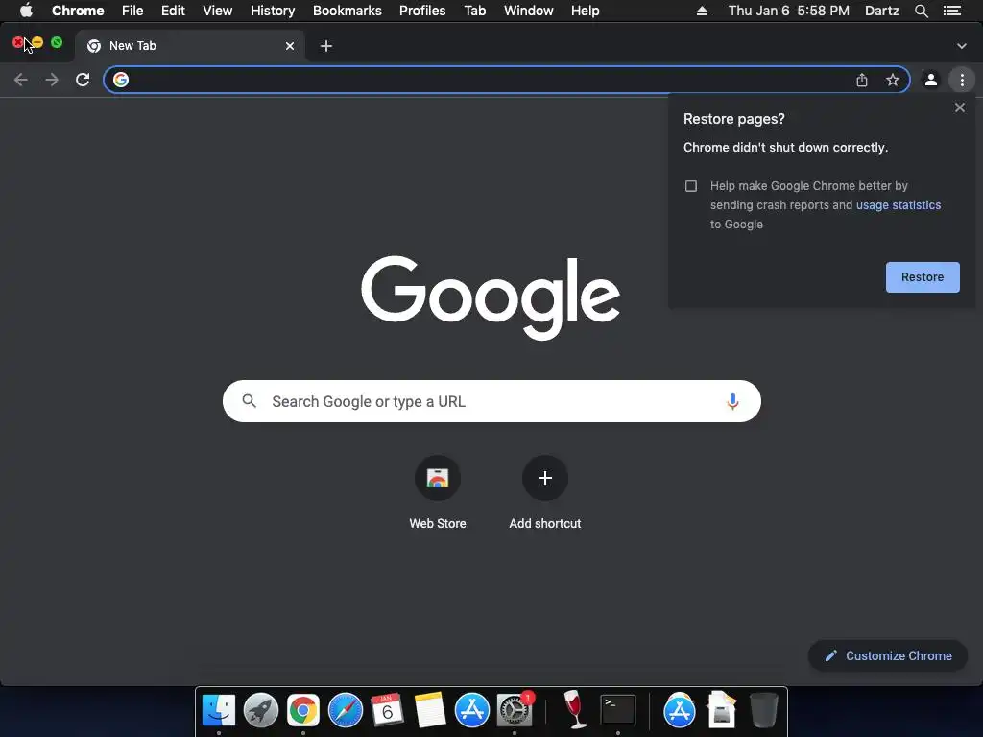Dismiss the Restore pages popup
This screenshot has height=737, width=983.
(960, 107)
